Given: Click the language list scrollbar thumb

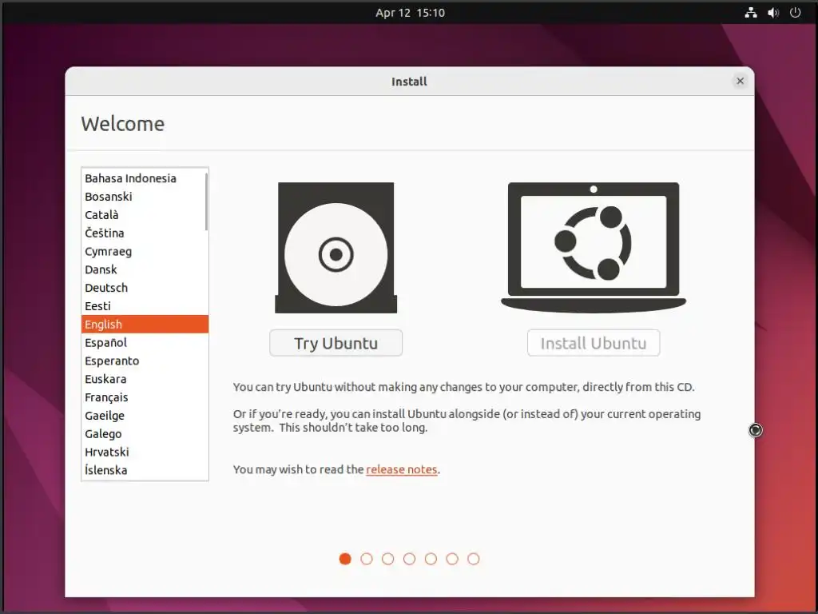Looking at the screenshot, I should coord(207,201).
